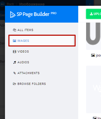Screen dimensions: 101x119
Task: Select the white logo image thumbnail
Action: 93,89
